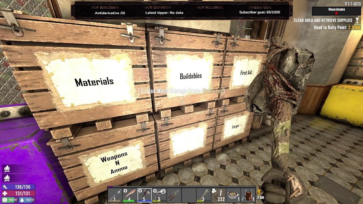
Task: Click the water droplet thirst icon
Action: point(22,199)
